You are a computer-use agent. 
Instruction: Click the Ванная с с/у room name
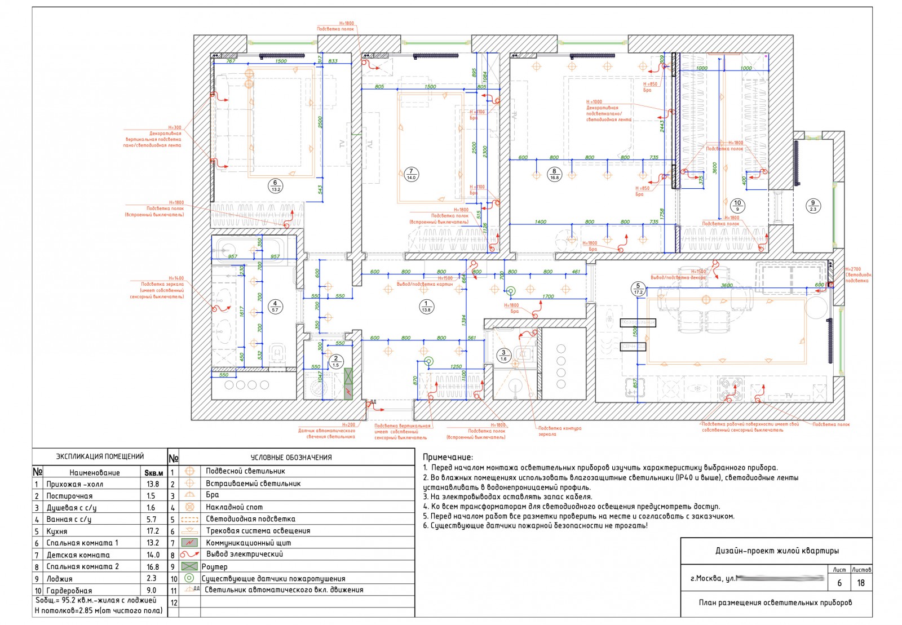(x=69, y=520)
